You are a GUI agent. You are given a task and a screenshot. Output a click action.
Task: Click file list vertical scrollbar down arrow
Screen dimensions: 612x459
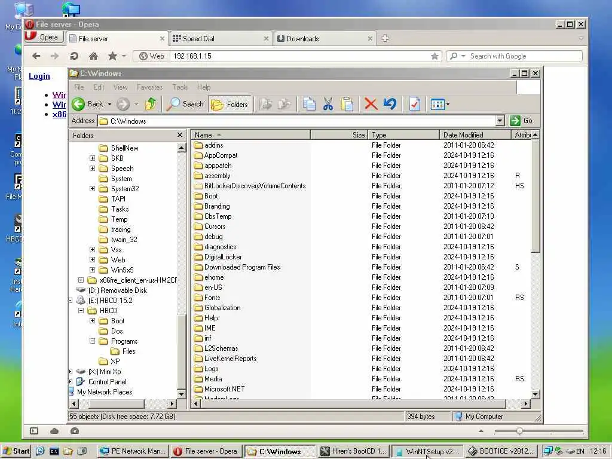[535, 394]
